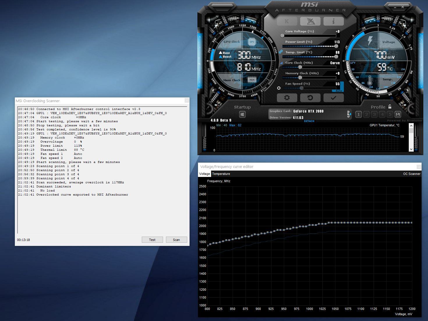
Task: Select profile slot 3
Action: coord(374,114)
